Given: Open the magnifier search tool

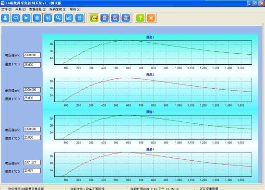Looking at the screenshot, I should pyautogui.click(x=58, y=18).
